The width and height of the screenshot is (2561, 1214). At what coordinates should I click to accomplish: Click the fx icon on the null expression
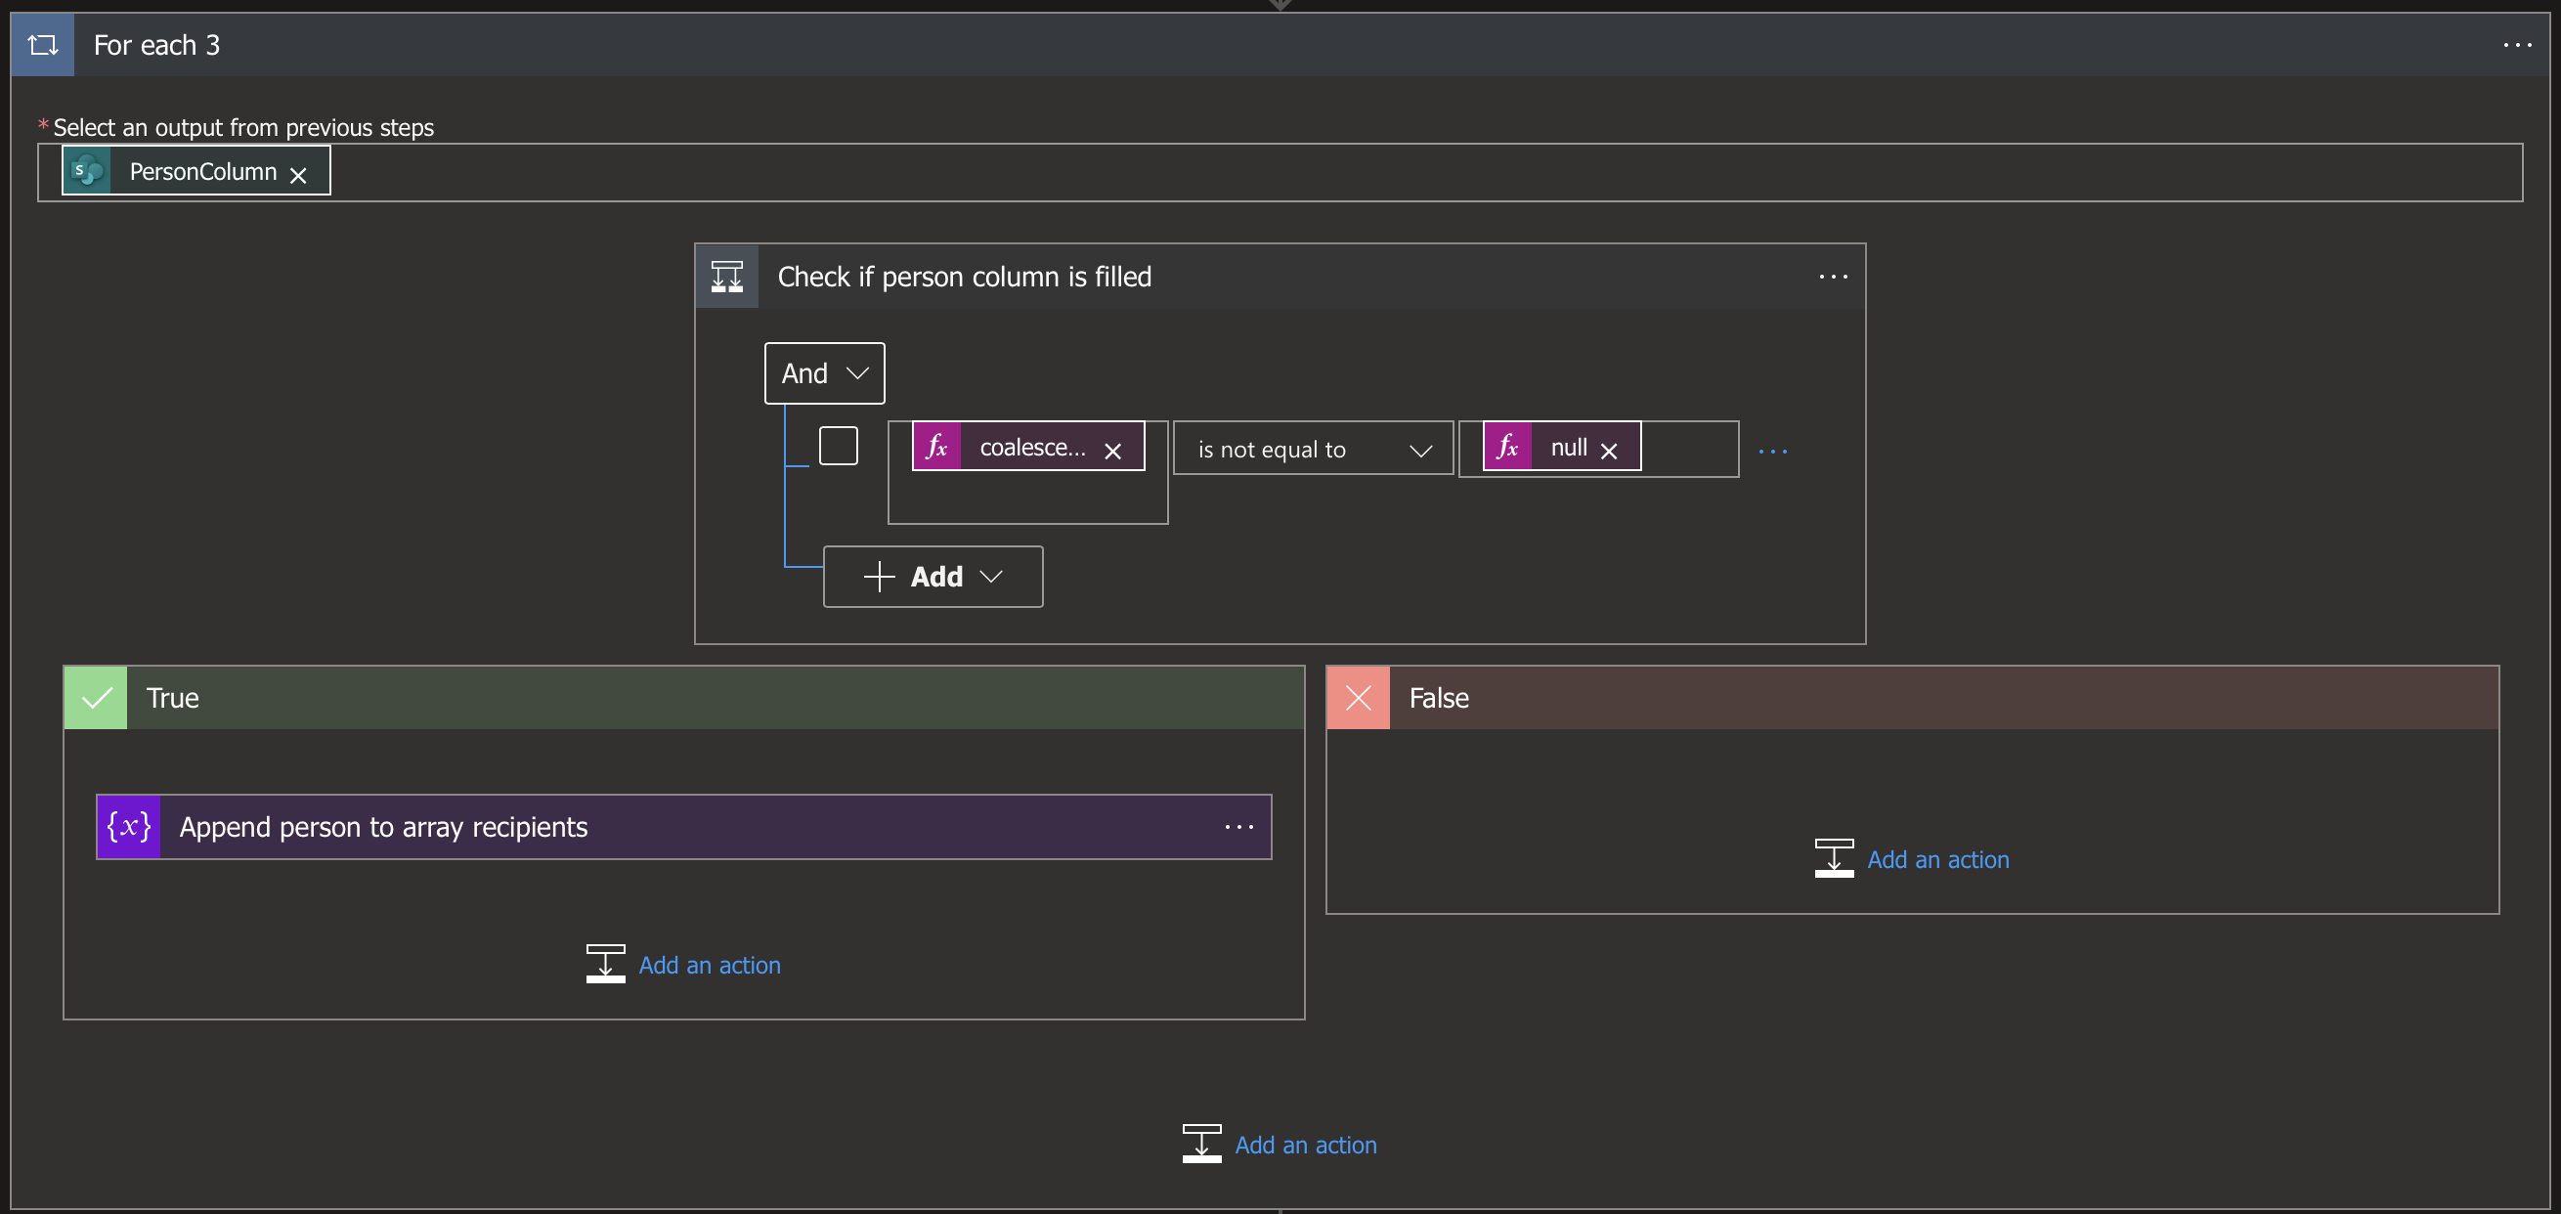pyautogui.click(x=1507, y=447)
